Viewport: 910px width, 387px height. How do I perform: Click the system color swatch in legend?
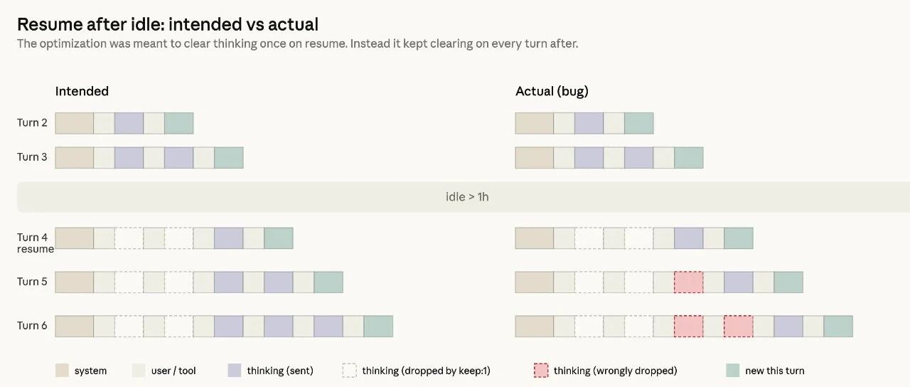point(62,370)
